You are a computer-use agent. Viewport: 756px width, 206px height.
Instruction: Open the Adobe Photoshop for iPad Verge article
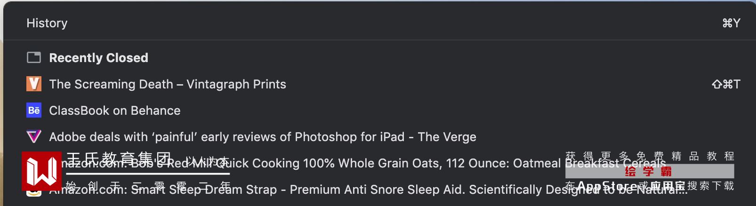point(263,137)
